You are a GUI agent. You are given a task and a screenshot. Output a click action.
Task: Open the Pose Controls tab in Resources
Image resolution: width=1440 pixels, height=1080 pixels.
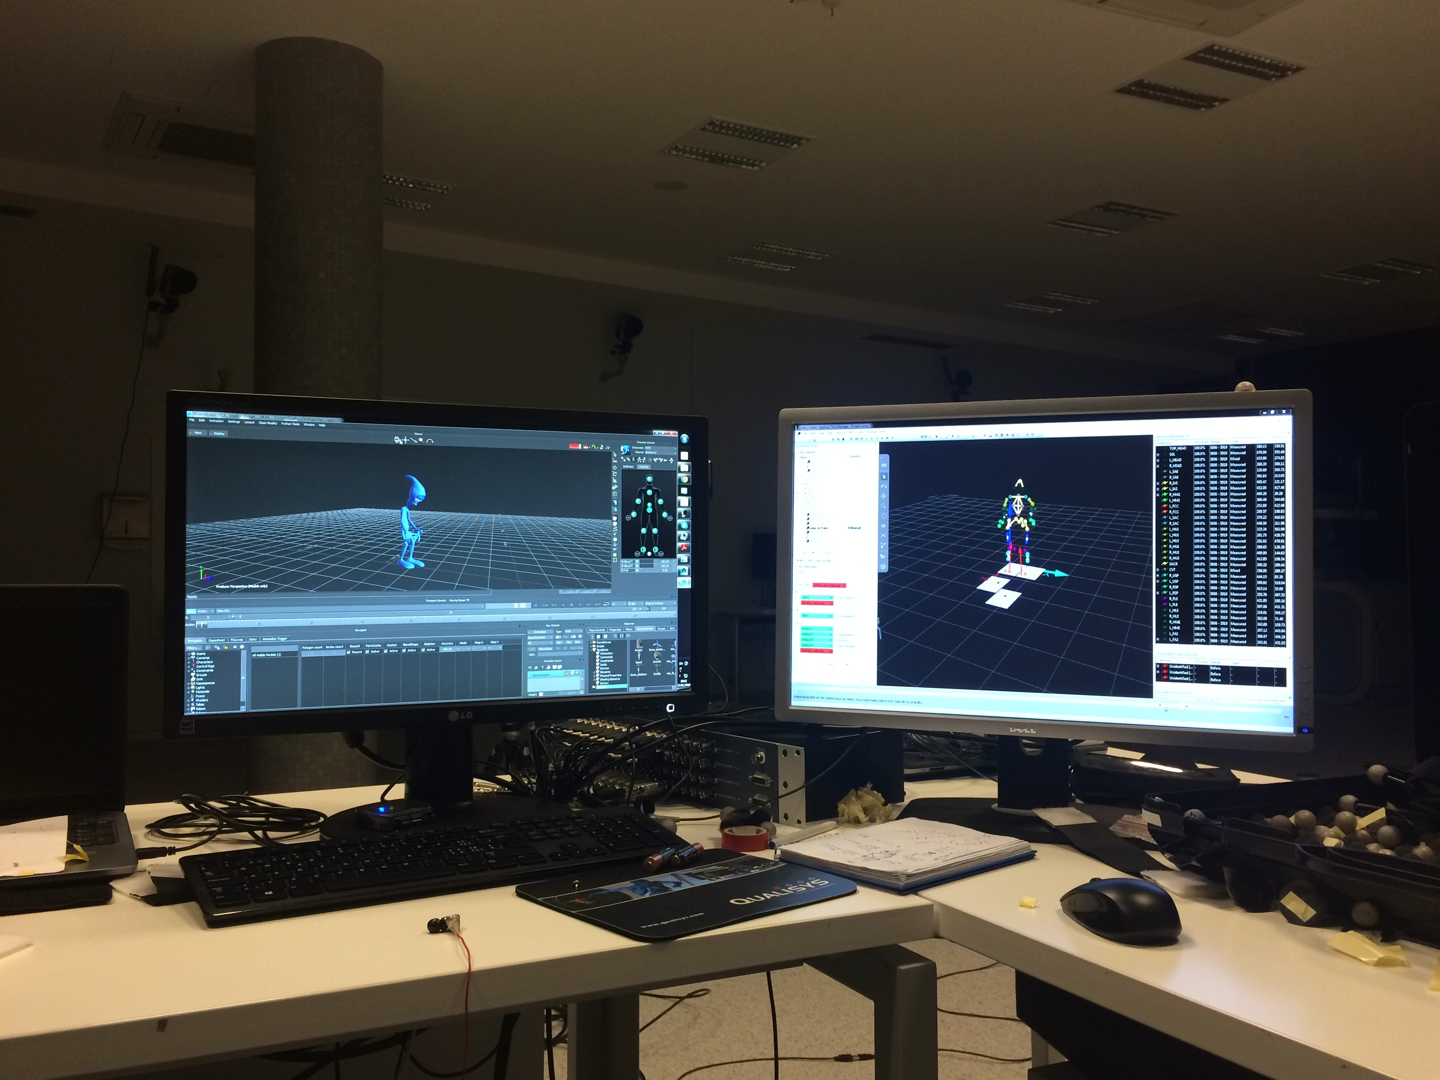click(x=598, y=630)
